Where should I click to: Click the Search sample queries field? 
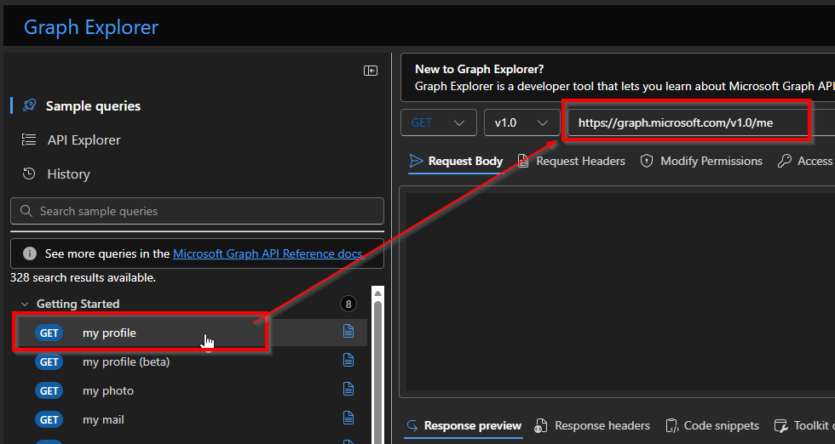(x=197, y=211)
